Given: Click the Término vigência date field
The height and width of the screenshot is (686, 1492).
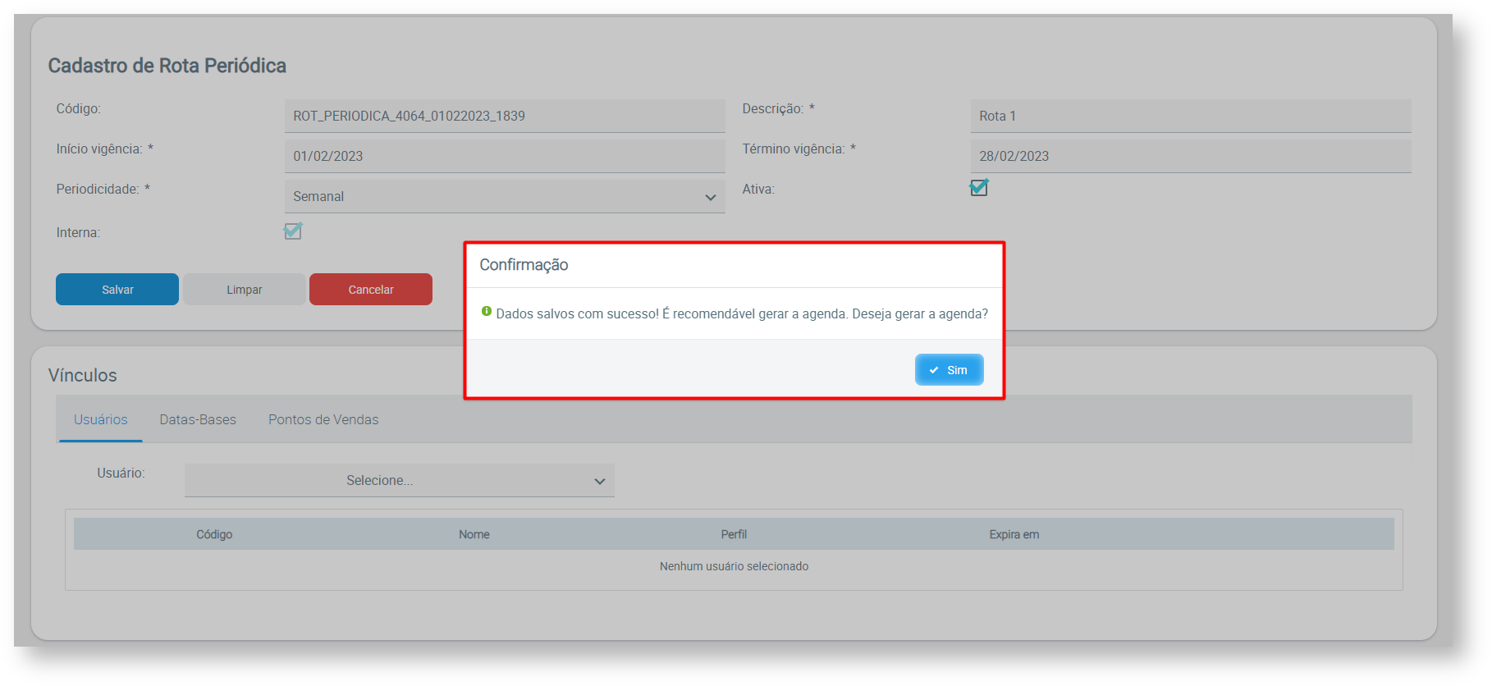Looking at the screenshot, I should coord(1191,157).
